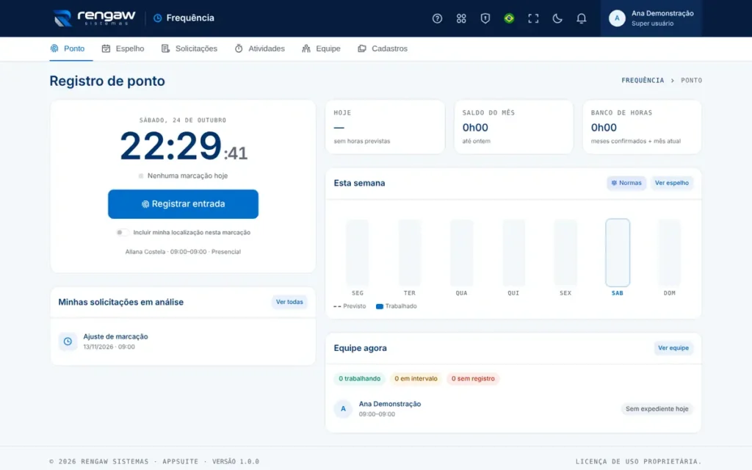The height and width of the screenshot is (470, 752).
Task: Toggle include my location switch
Action: coord(123,233)
